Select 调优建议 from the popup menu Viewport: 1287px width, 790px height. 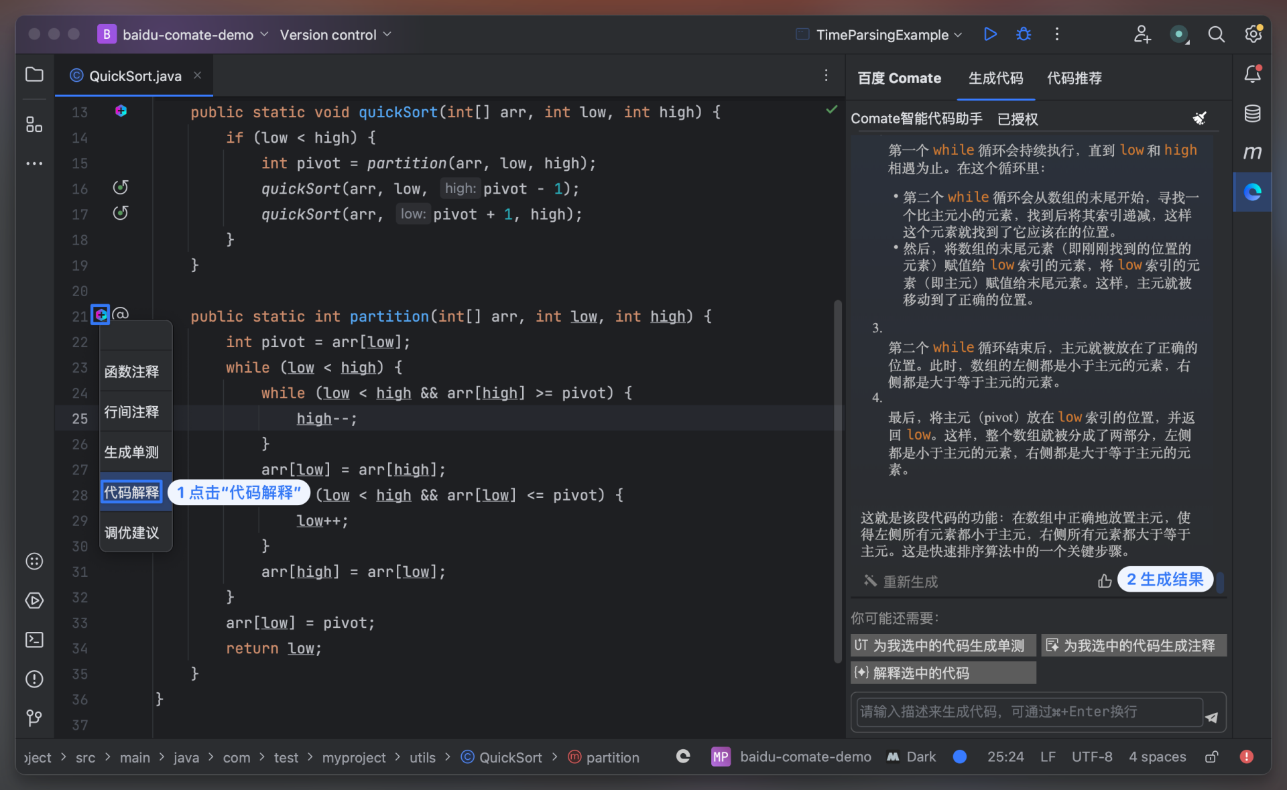(x=132, y=533)
